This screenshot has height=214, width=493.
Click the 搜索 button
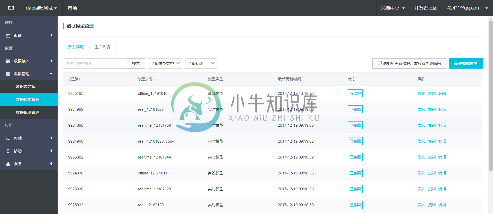[136, 63]
